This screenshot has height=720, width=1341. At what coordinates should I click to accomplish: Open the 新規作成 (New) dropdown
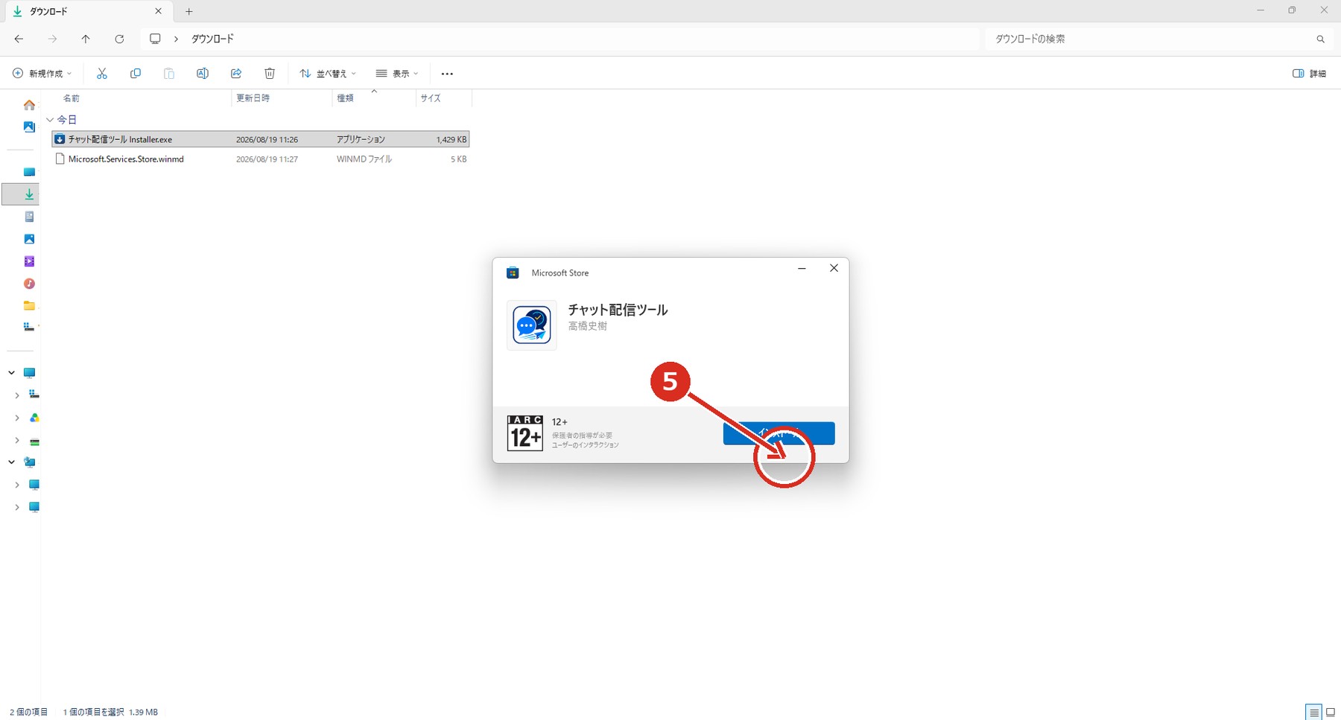pyautogui.click(x=42, y=74)
